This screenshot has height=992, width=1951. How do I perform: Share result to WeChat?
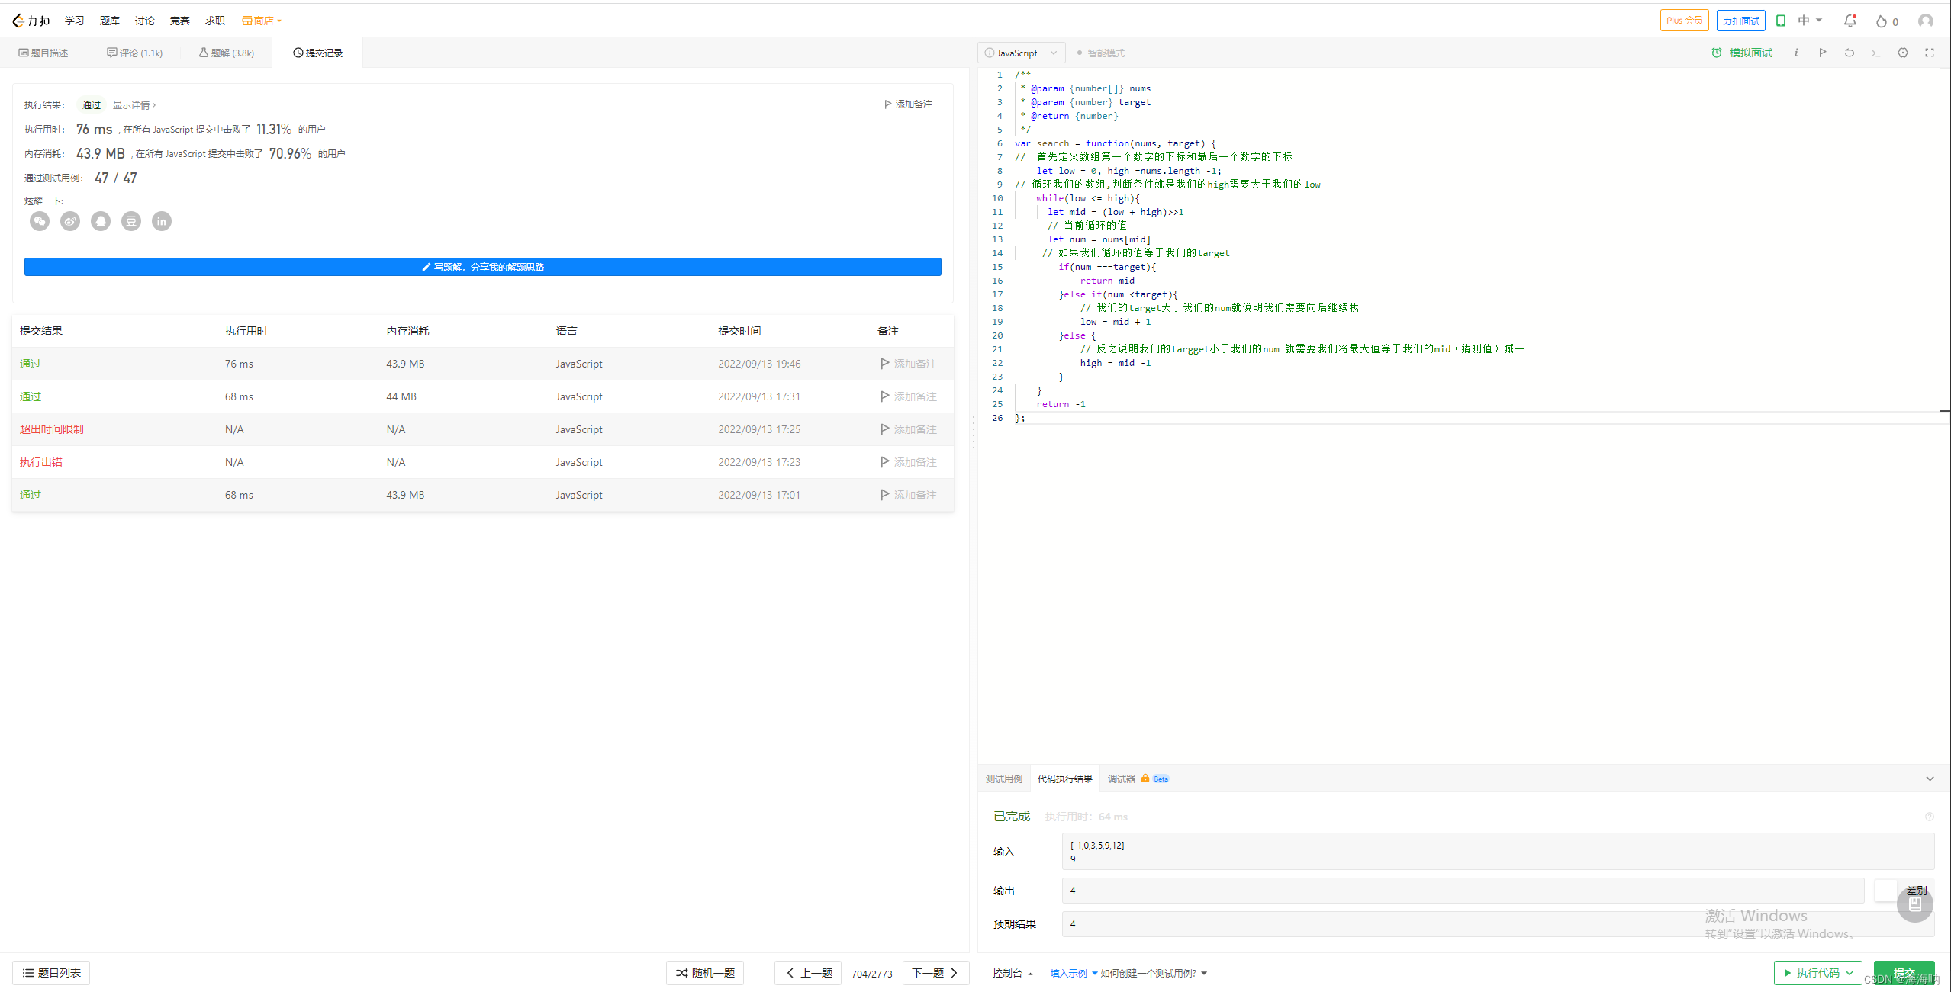coord(40,221)
